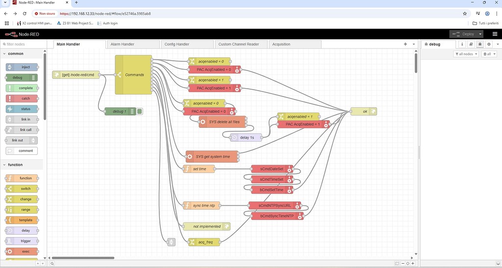Toggle the debug 1 node output button
Viewport: 502px width, 268px height.
(x=140, y=112)
